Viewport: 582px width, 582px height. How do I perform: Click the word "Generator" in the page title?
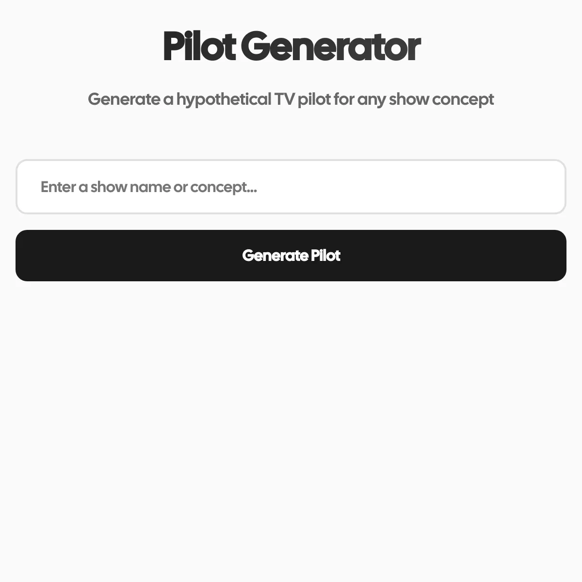tap(330, 47)
